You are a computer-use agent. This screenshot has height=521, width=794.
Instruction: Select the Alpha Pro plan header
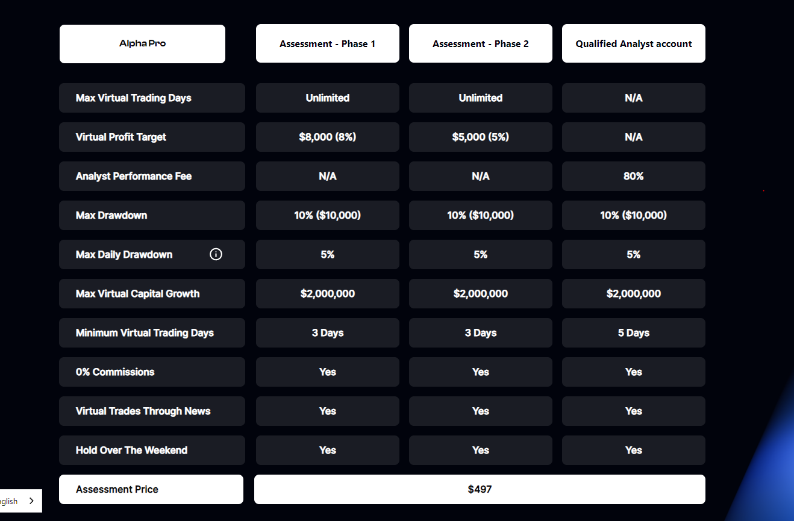coord(142,43)
